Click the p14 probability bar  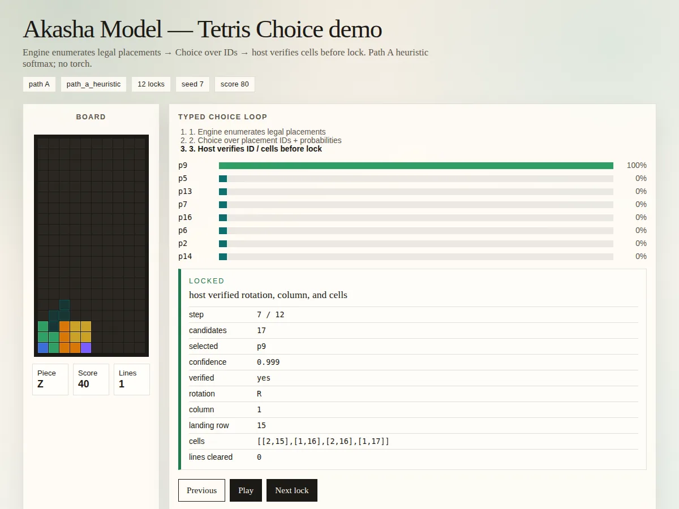[x=416, y=257]
